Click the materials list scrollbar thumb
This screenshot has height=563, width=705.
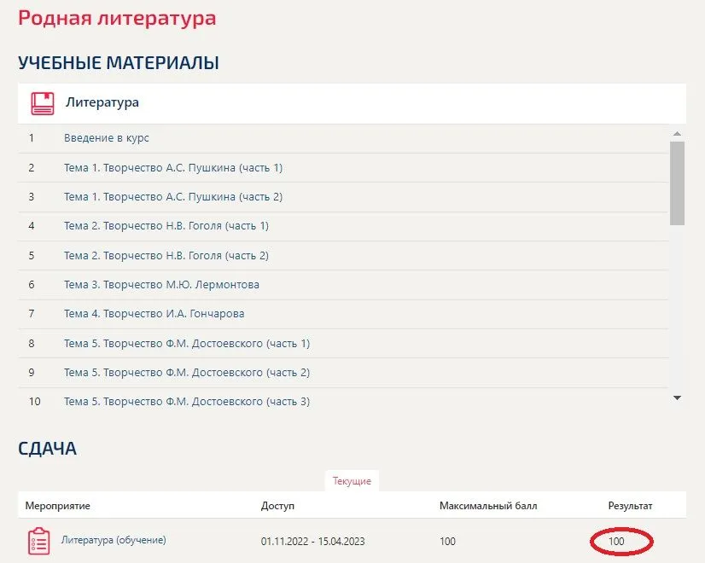click(x=677, y=183)
